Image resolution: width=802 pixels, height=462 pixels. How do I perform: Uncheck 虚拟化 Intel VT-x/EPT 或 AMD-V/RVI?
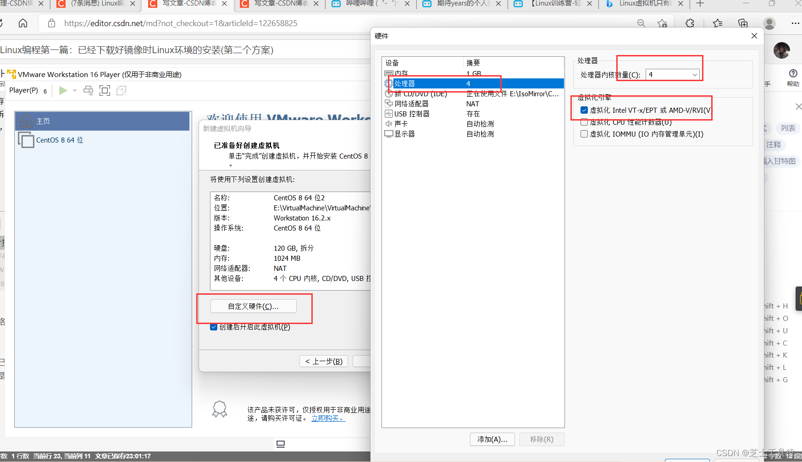(x=584, y=110)
